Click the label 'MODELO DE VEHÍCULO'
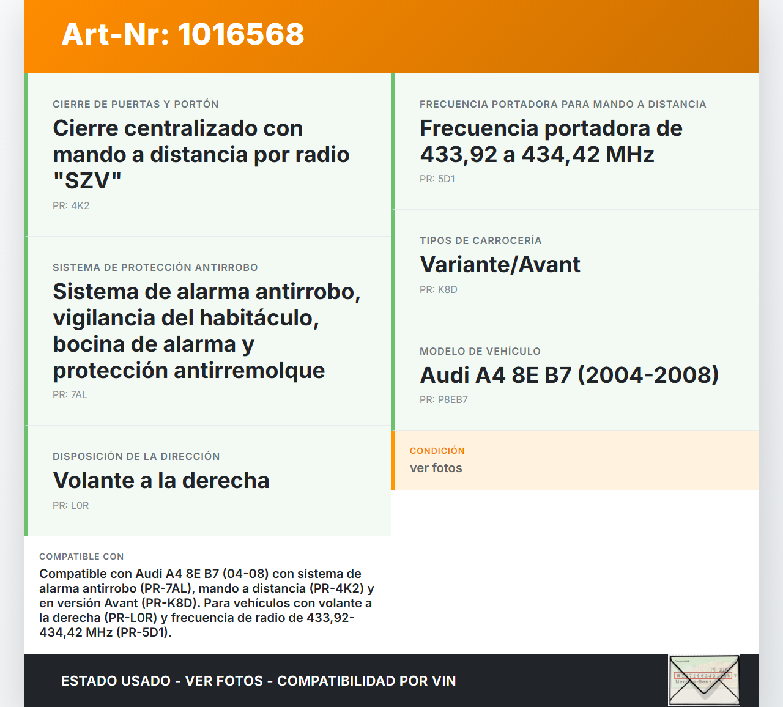 [x=480, y=351]
